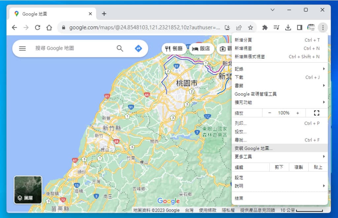Open the downloads toolbar icon

288,27
